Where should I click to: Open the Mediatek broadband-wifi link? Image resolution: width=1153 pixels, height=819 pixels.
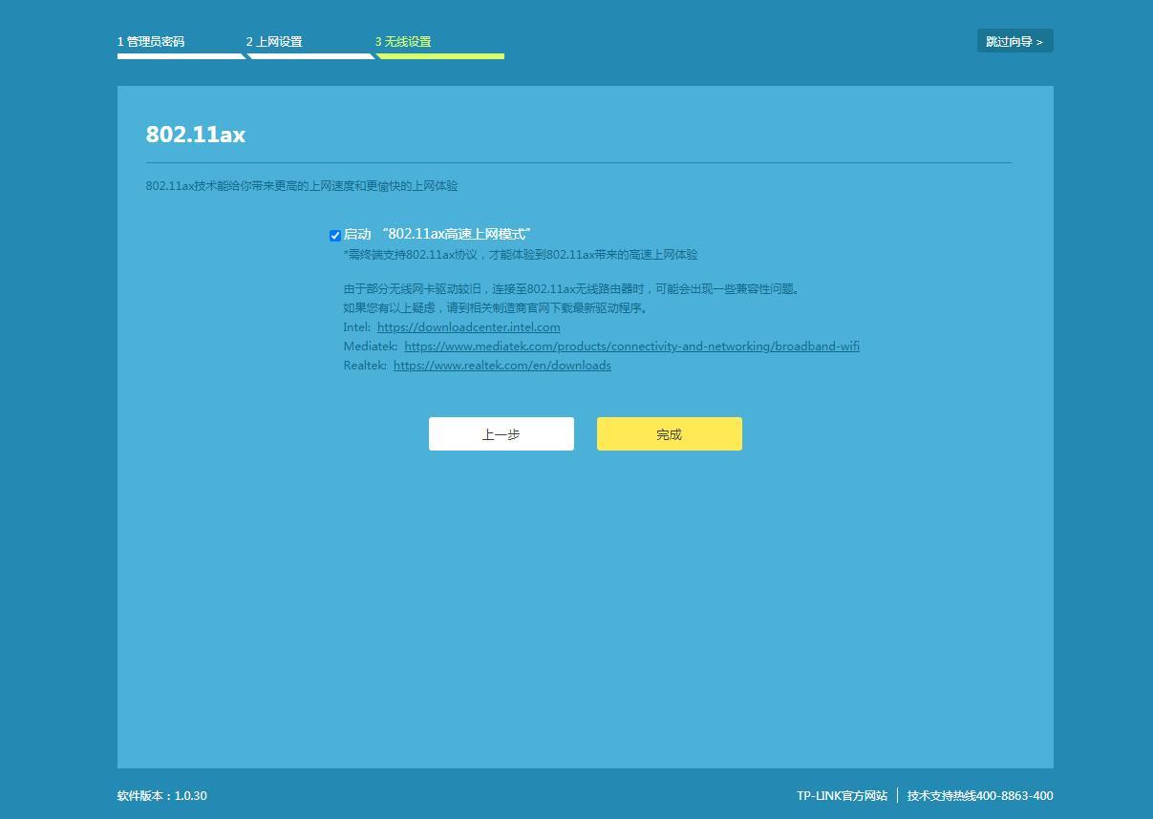(x=631, y=346)
